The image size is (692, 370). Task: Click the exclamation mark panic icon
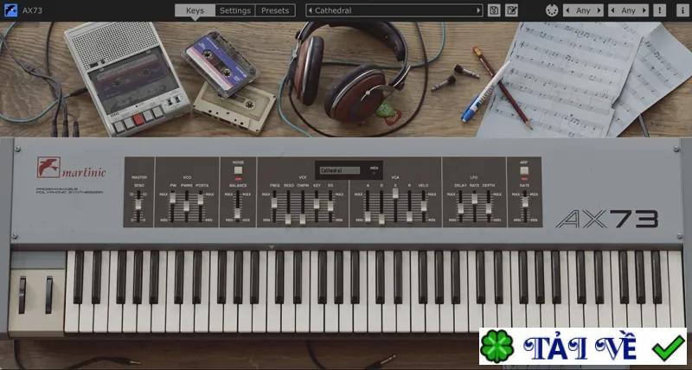click(660, 10)
